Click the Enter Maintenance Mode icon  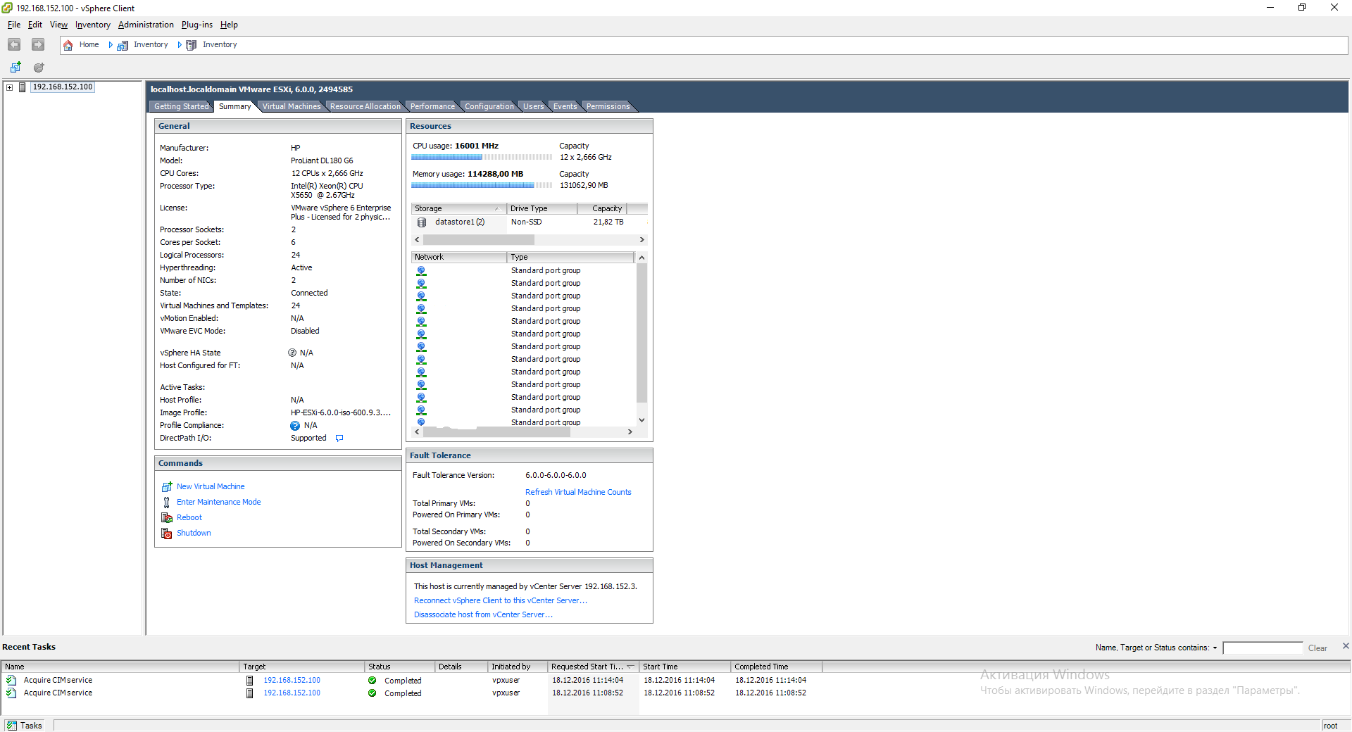[x=167, y=502]
